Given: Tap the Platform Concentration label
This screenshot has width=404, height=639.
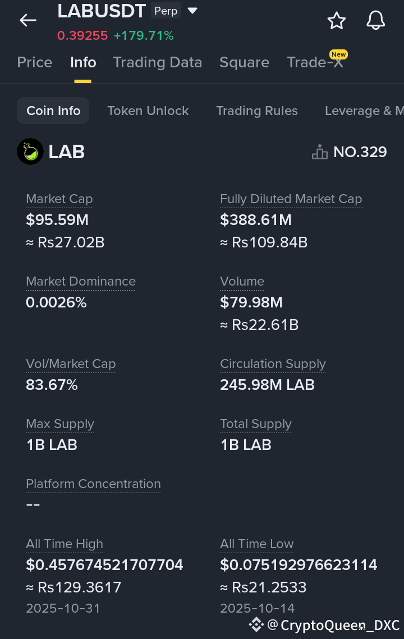Looking at the screenshot, I should click(x=93, y=484).
